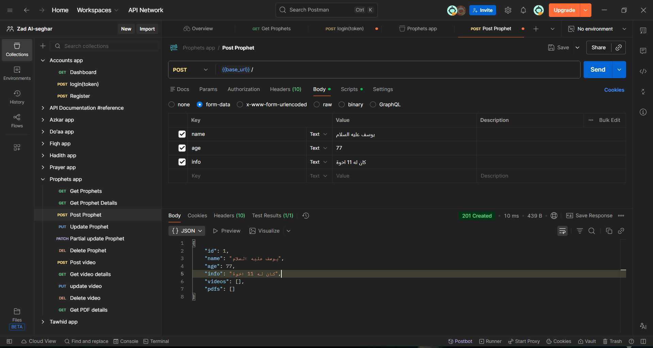Click the Send button
Screen dimensions: 653x348
pos(598,70)
